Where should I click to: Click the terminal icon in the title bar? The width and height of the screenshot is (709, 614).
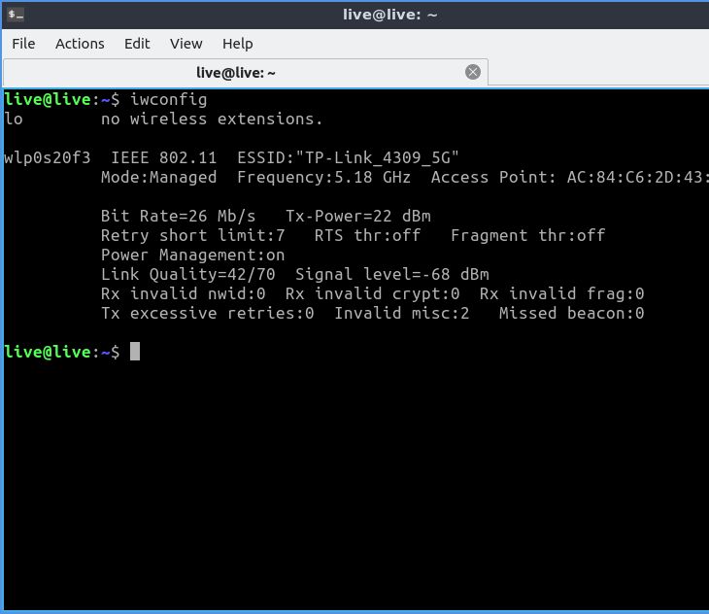coord(16,15)
